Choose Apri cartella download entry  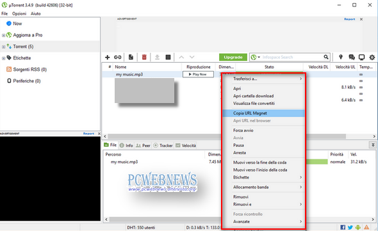[263, 96]
